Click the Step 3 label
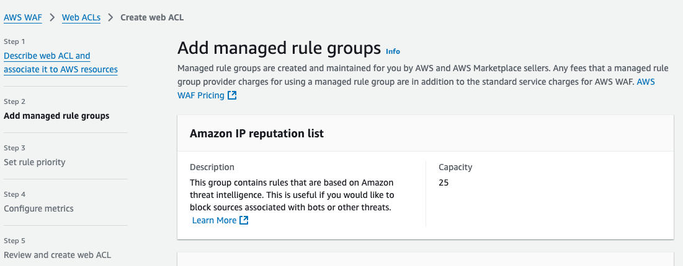 pyautogui.click(x=14, y=148)
